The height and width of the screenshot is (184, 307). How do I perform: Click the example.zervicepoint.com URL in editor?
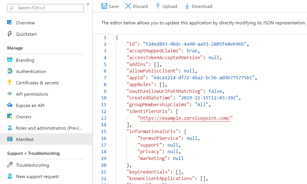pos(185,118)
